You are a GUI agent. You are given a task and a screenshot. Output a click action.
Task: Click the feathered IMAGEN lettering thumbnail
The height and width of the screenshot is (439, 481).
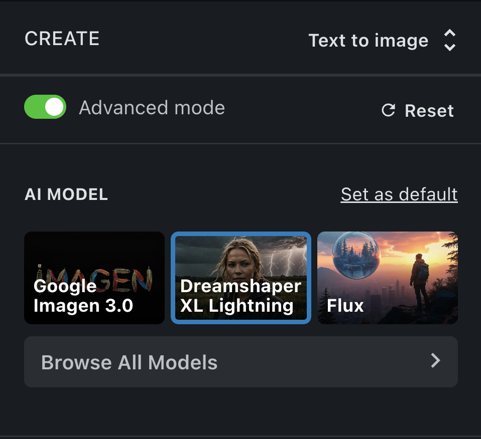95,277
